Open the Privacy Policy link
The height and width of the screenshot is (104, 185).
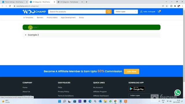point(64,92)
